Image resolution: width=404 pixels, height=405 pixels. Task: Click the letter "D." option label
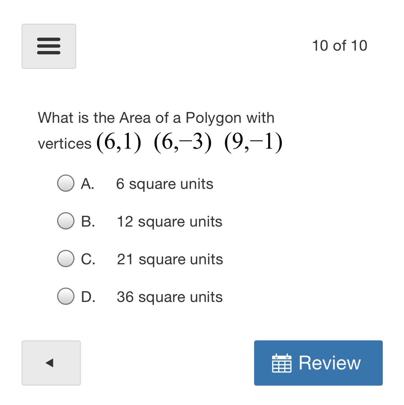click(x=88, y=297)
